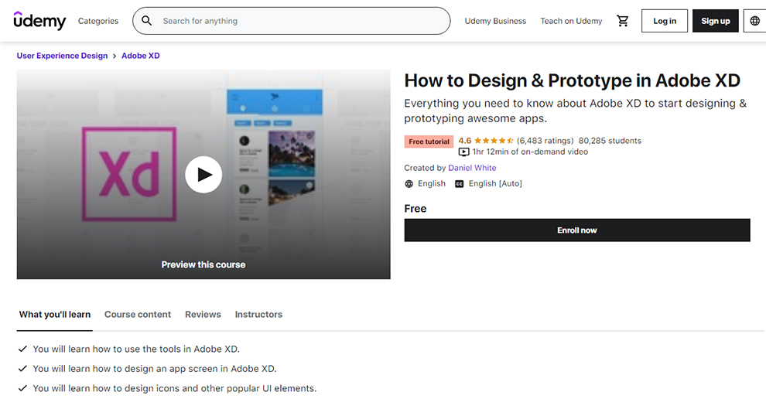Image resolution: width=766 pixels, height=399 pixels.
Task: Click the breadcrumb chevron separator
Action: click(115, 56)
